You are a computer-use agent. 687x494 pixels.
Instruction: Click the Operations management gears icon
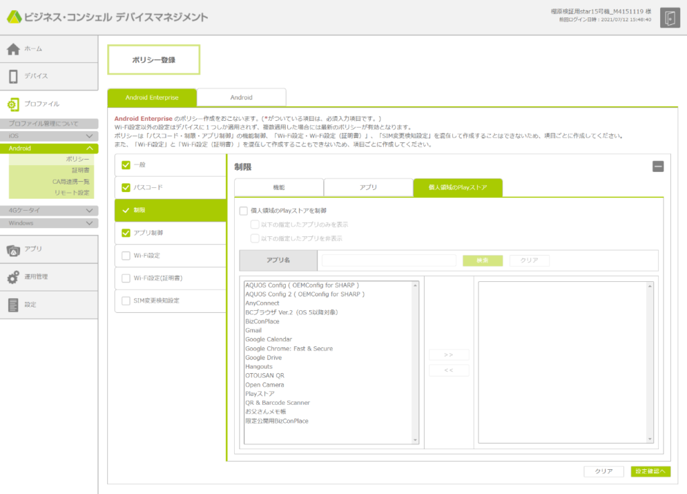(13, 277)
